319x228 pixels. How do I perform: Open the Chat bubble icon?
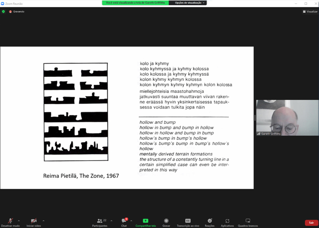coord(124,221)
